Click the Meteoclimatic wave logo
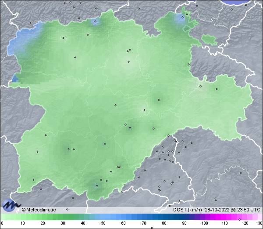 tap(11, 205)
